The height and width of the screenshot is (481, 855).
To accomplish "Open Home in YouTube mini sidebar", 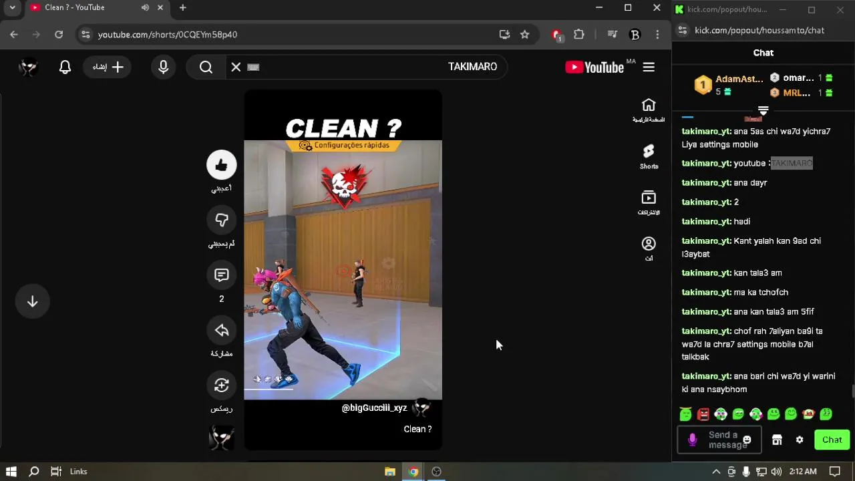I will pos(649,110).
